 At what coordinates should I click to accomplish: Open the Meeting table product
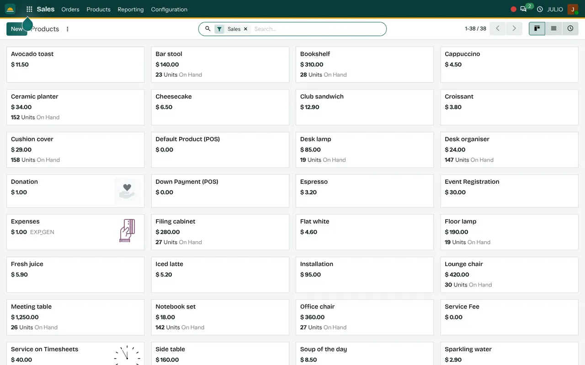pyautogui.click(x=75, y=317)
